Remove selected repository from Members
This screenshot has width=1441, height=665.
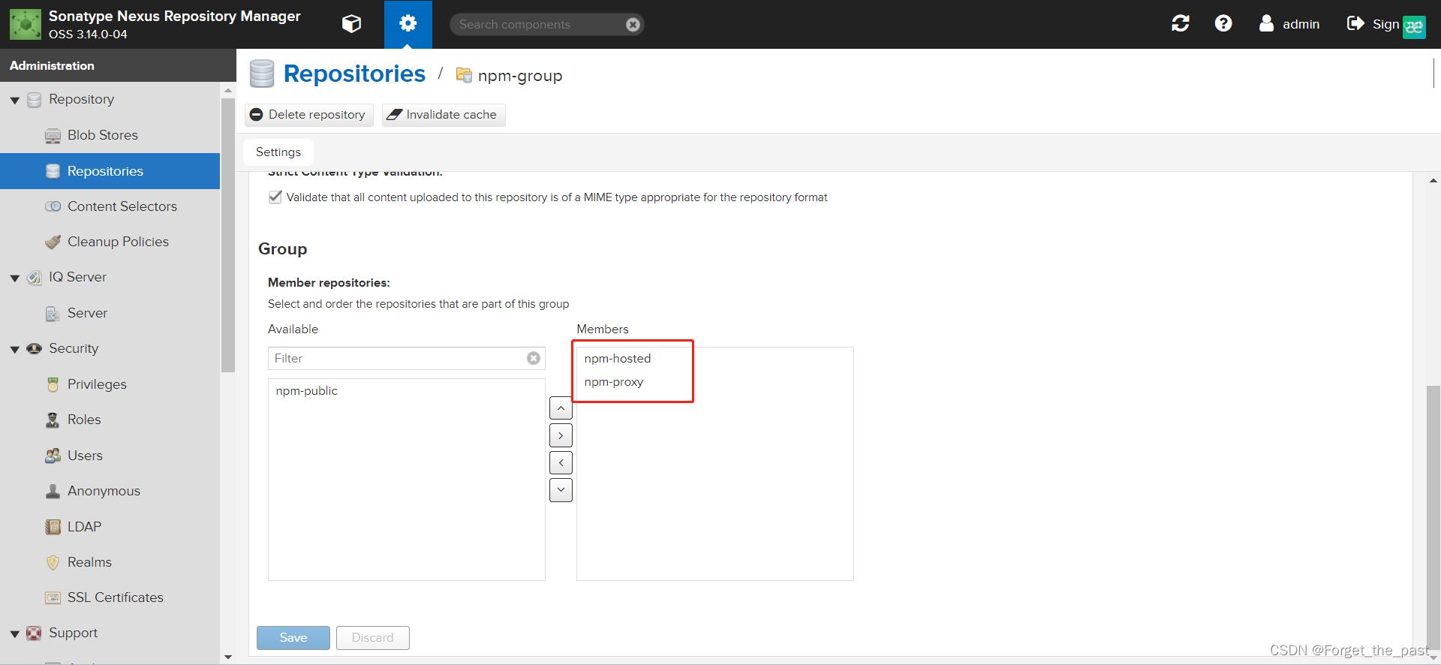(x=561, y=463)
